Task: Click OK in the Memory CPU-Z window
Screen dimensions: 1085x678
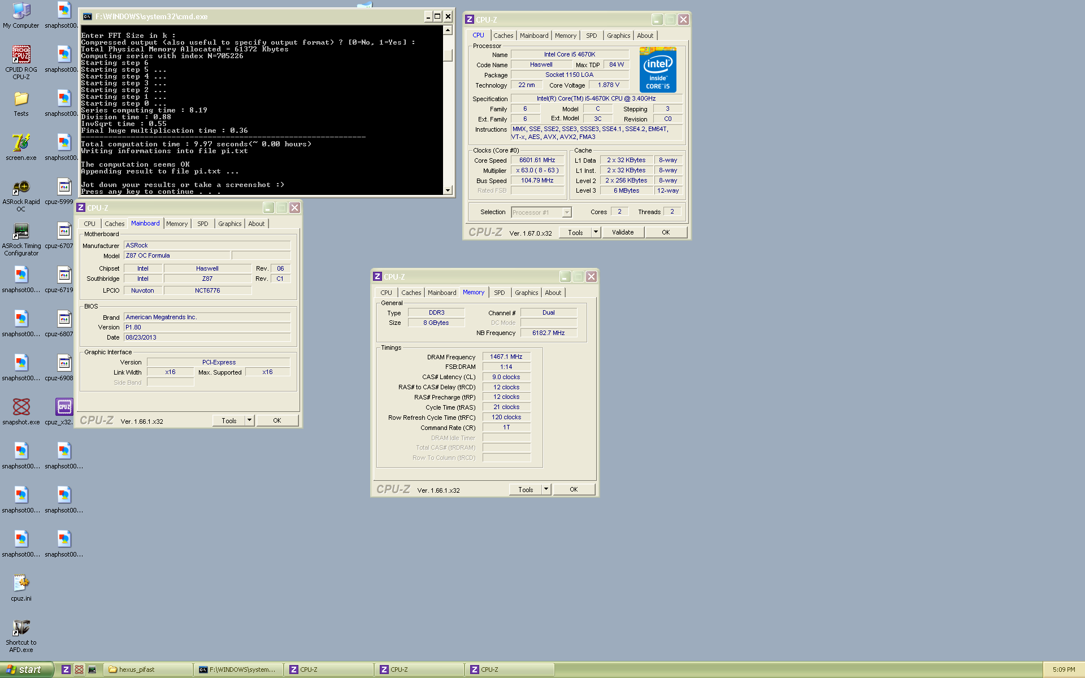Action: (574, 489)
